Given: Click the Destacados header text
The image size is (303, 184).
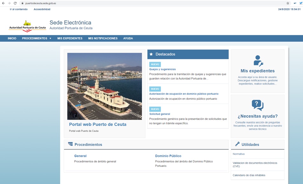Looking at the screenshot, I should [x=166, y=54].
